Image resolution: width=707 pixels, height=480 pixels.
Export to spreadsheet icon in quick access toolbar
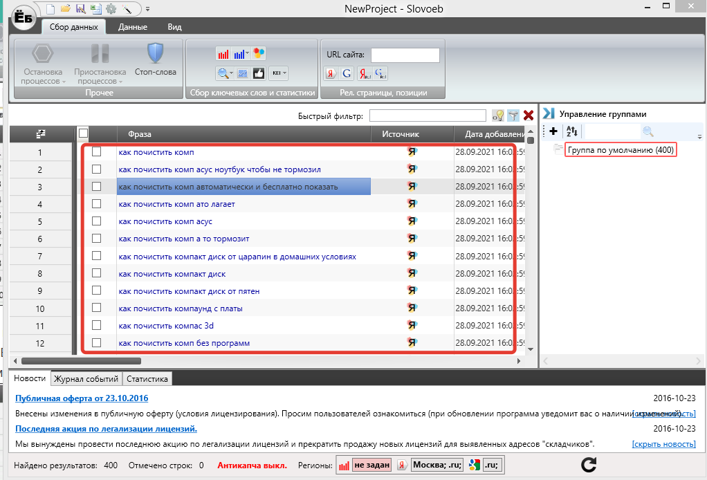click(x=95, y=9)
